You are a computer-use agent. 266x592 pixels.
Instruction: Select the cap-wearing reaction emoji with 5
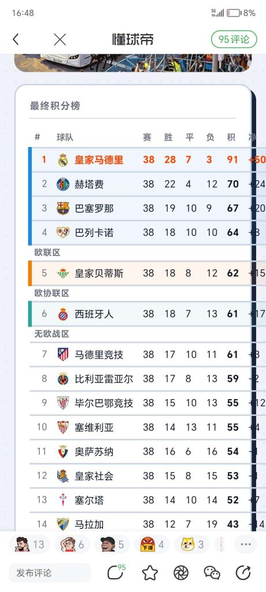click(x=112, y=545)
